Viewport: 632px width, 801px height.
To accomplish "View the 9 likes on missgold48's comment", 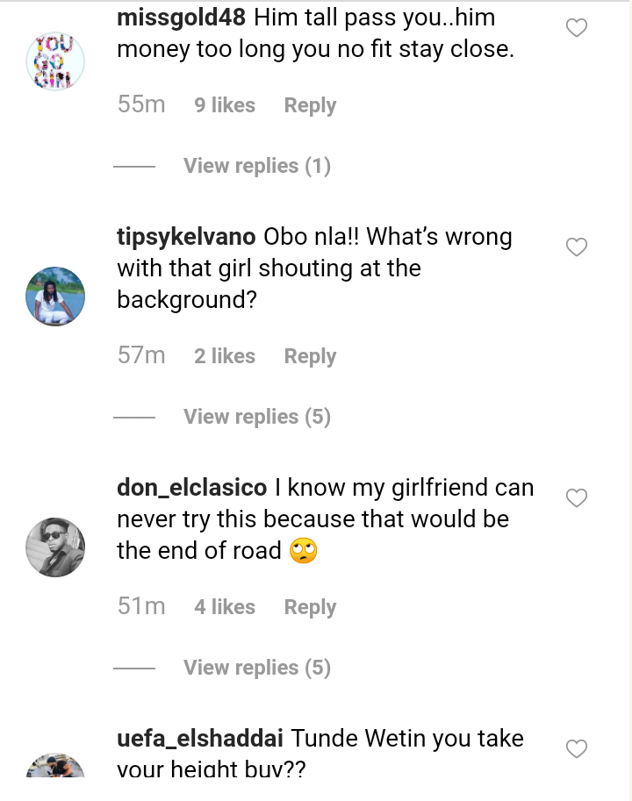I will pyautogui.click(x=225, y=105).
